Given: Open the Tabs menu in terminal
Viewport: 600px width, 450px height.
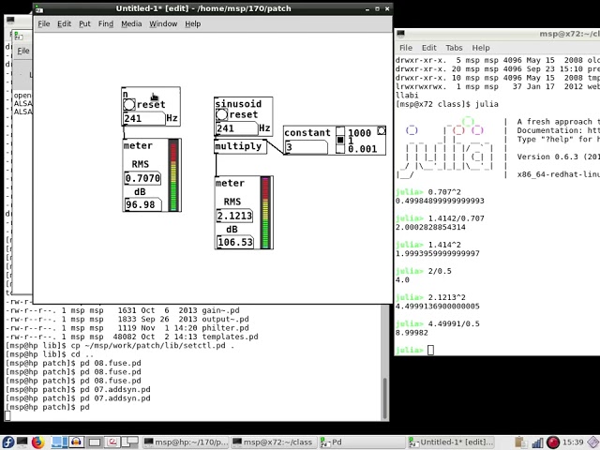Looking at the screenshot, I should tap(454, 48).
